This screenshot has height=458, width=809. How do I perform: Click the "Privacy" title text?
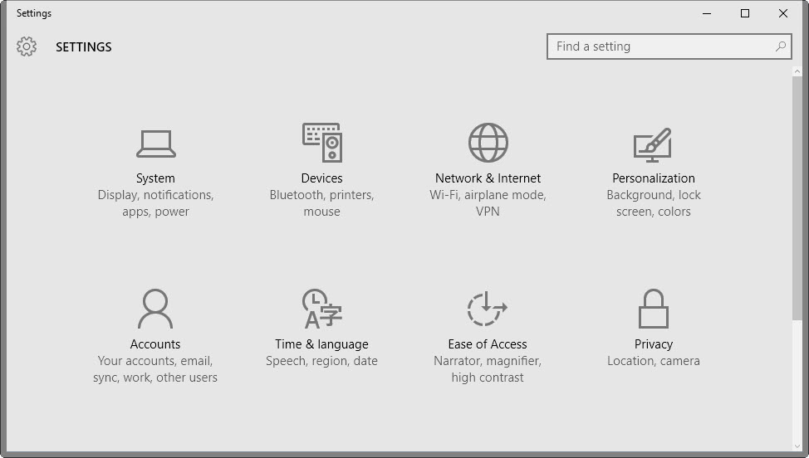click(654, 344)
